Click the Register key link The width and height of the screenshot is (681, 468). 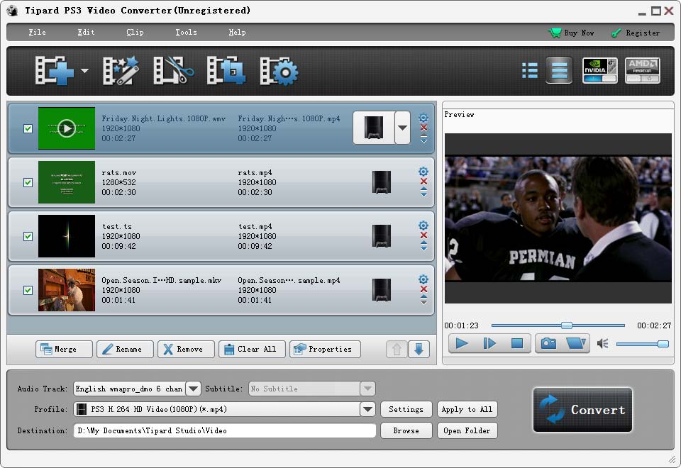pos(636,33)
